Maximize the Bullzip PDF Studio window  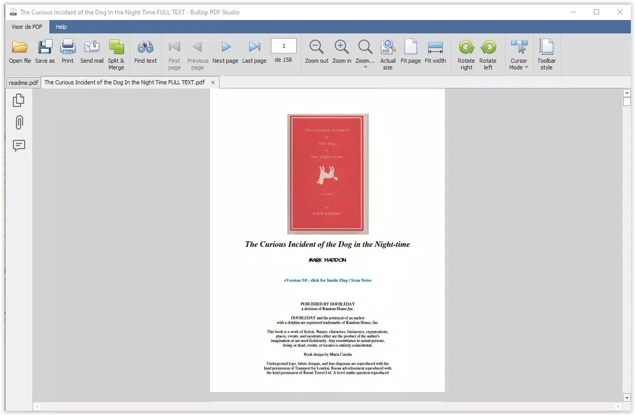(597, 12)
